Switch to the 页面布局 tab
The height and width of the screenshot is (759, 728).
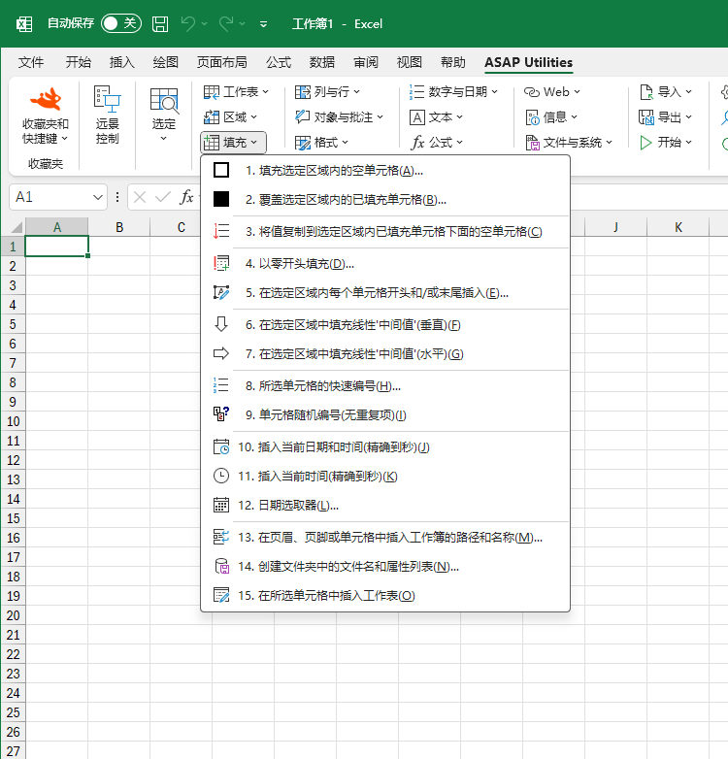222,62
